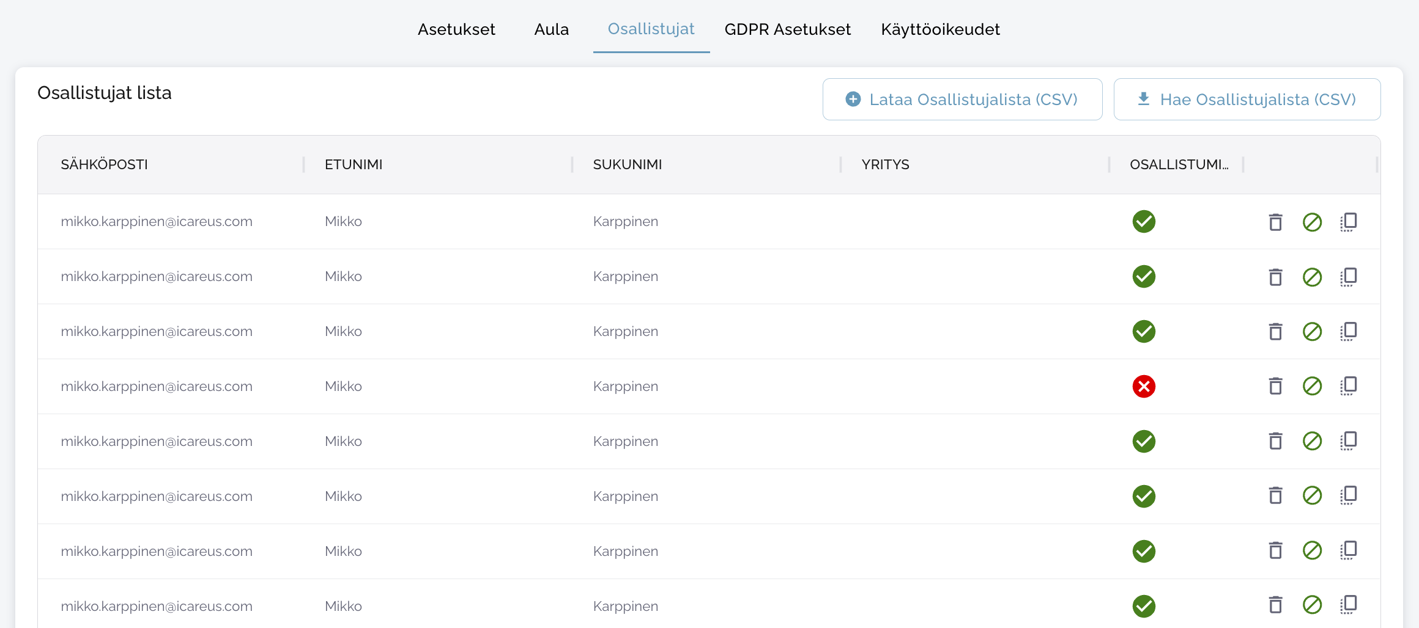Viewport: 1419px width, 628px height.
Task: Click the copy icon in the last row
Action: (1349, 605)
